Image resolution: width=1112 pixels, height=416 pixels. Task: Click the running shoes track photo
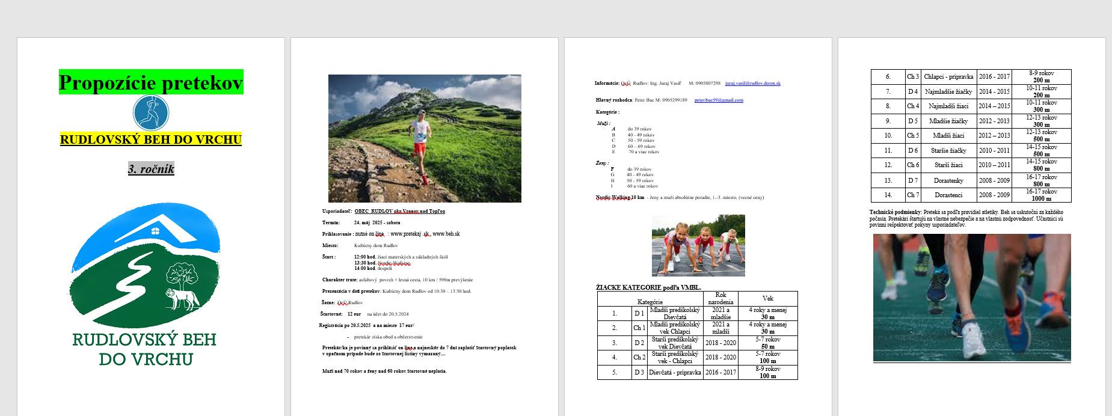(971, 298)
